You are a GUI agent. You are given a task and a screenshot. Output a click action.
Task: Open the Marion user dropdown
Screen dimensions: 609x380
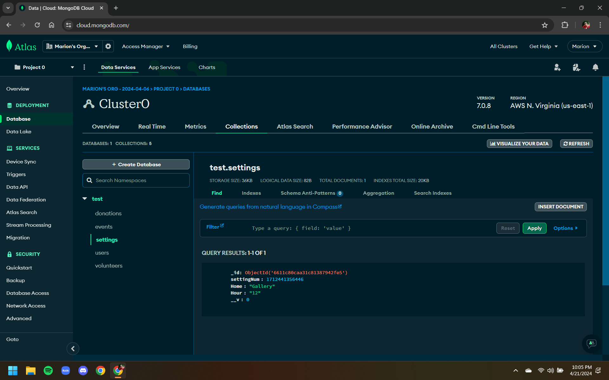coord(584,47)
